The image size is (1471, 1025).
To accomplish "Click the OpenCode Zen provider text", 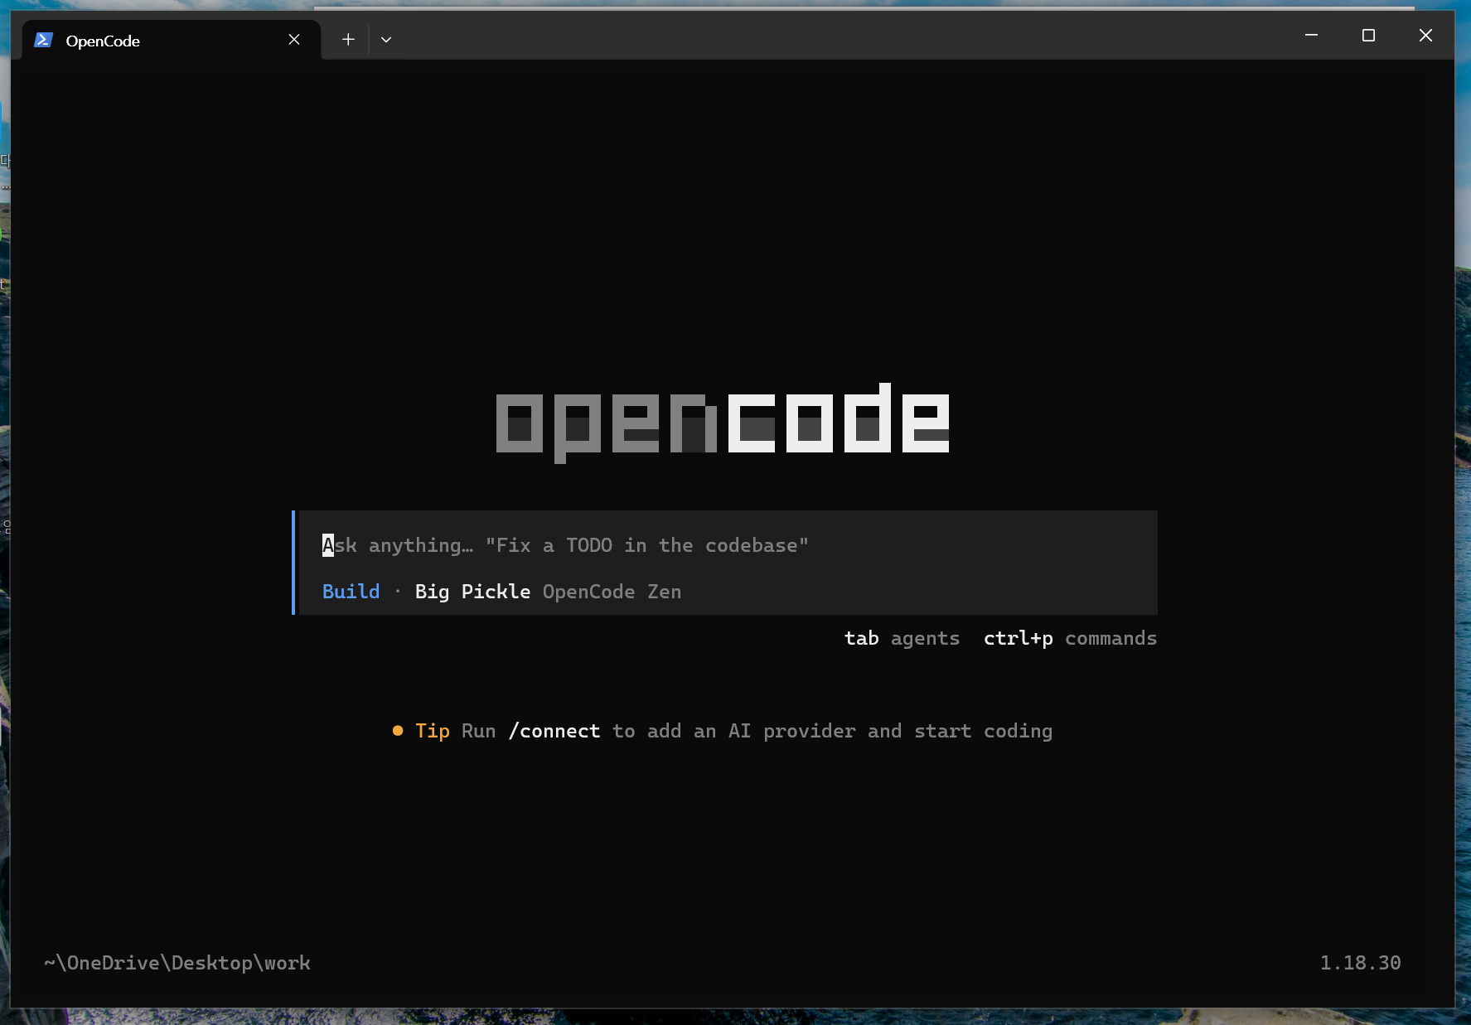I will coord(612,592).
